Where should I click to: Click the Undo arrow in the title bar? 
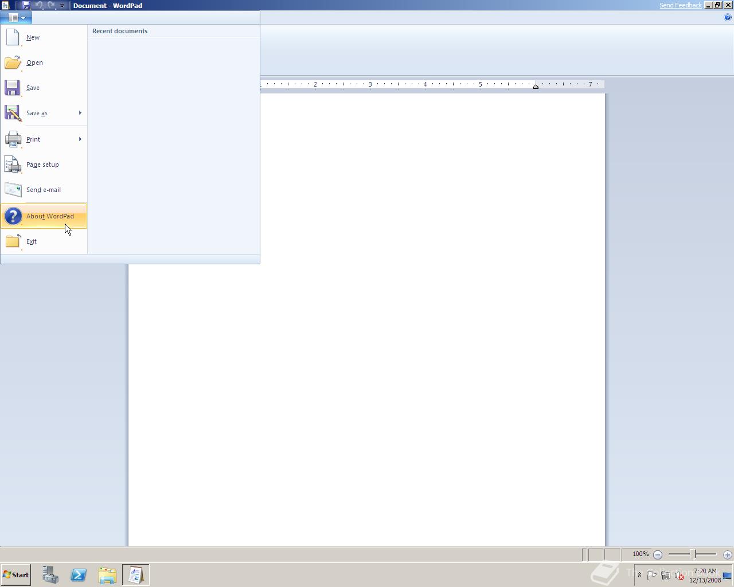tap(38, 5)
